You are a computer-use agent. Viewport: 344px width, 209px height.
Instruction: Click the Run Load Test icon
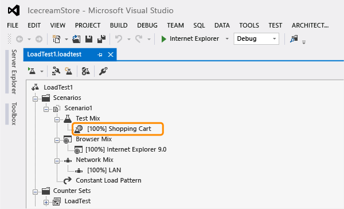pos(32,71)
